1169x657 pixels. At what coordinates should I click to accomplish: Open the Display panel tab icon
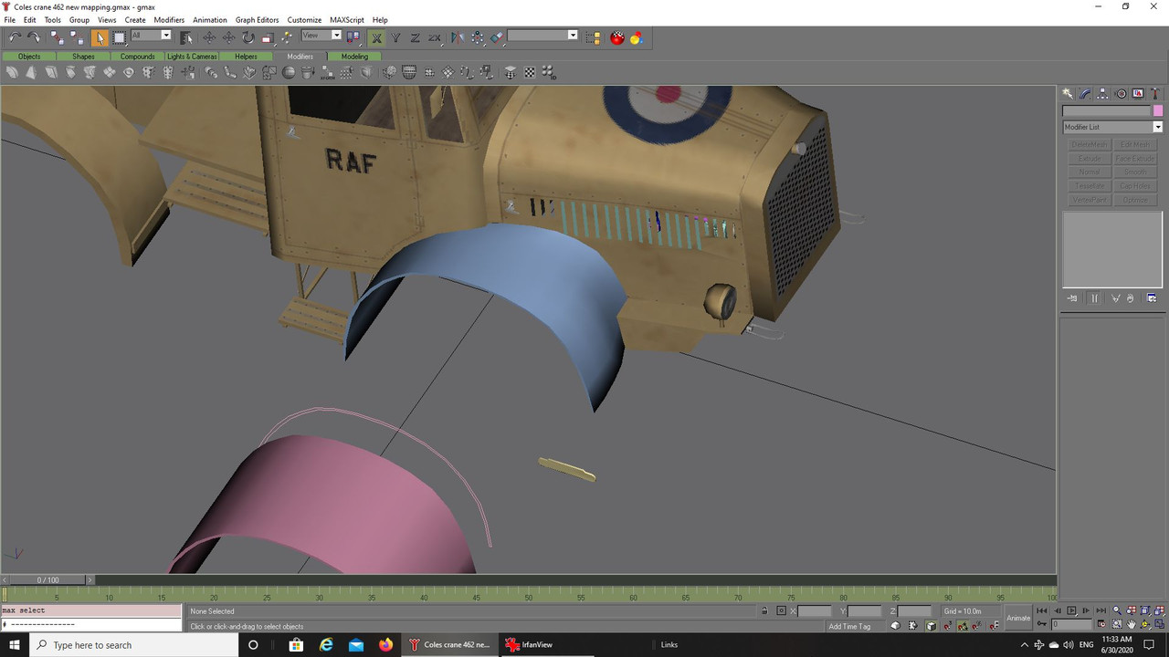tap(1138, 94)
